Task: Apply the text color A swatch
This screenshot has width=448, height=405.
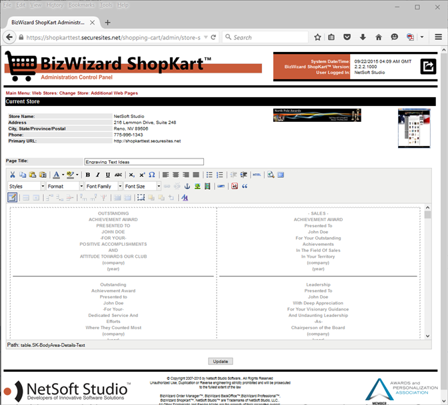Action: click(x=57, y=175)
